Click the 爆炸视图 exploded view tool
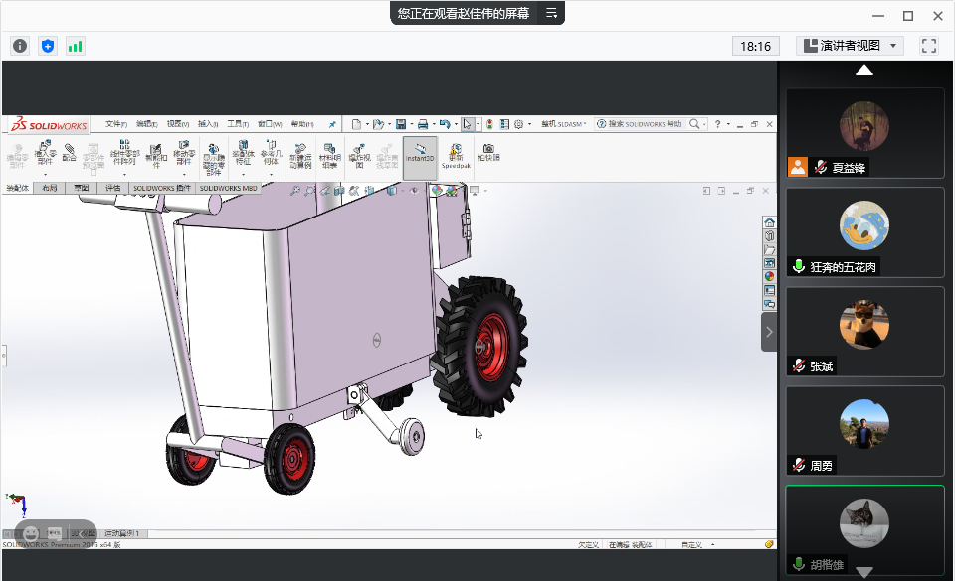The height and width of the screenshot is (581, 955). point(359,156)
